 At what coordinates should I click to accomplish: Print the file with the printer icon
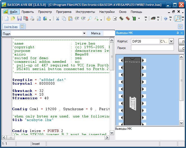[32, 18]
